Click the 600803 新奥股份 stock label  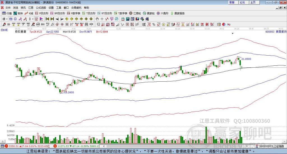[276, 32]
